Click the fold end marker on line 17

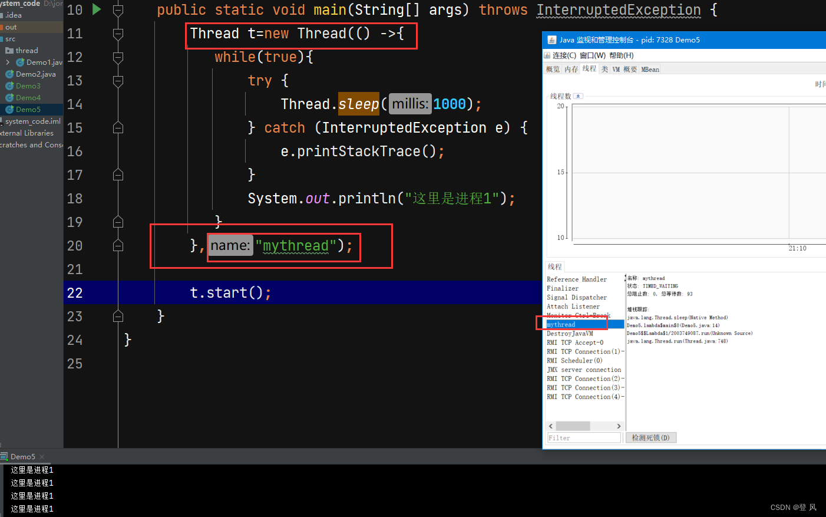click(x=118, y=175)
